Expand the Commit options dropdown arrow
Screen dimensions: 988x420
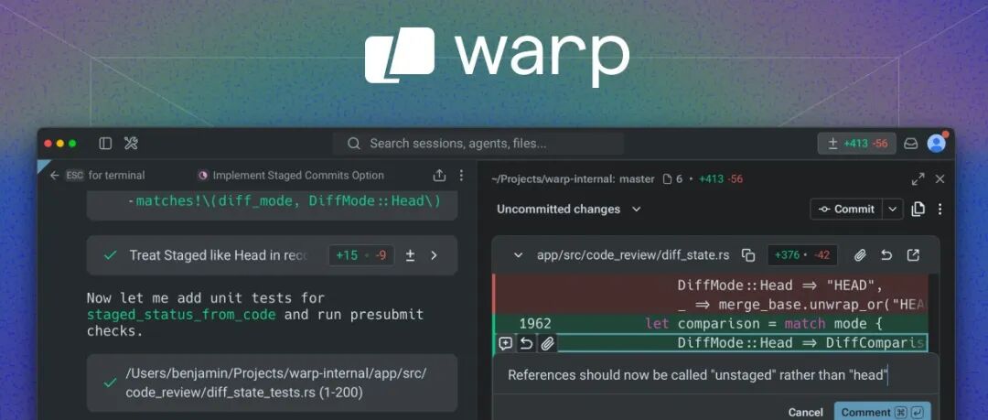[x=893, y=210]
